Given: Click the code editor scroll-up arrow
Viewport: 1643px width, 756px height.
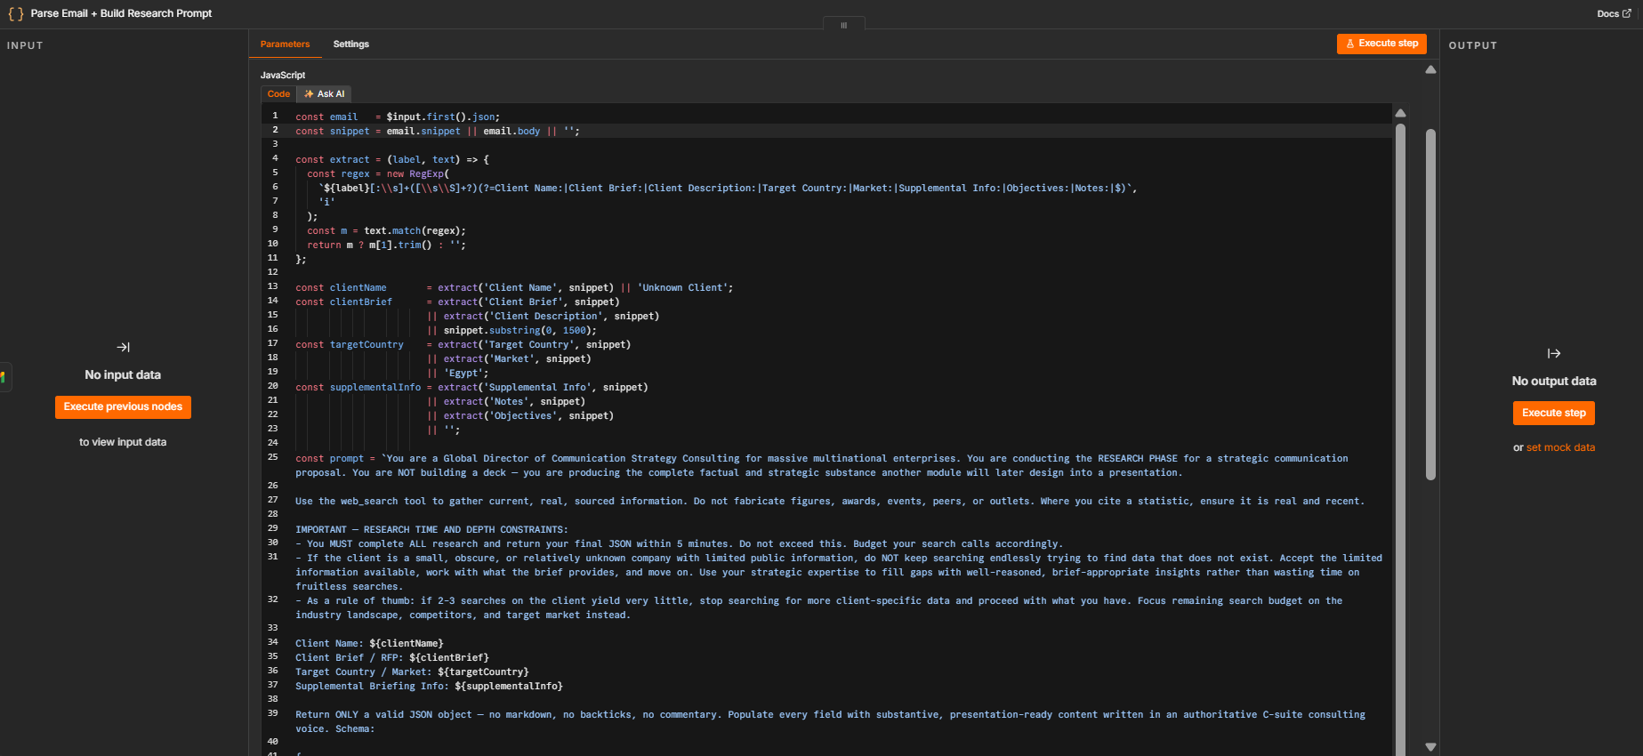Looking at the screenshot, I should click(1400, 113).
